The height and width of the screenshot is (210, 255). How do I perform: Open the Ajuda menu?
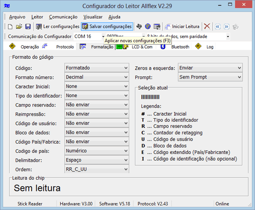tap(115, 17)
